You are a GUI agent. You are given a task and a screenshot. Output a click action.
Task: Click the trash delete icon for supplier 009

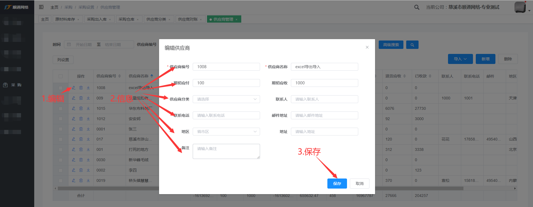(81, 98)
